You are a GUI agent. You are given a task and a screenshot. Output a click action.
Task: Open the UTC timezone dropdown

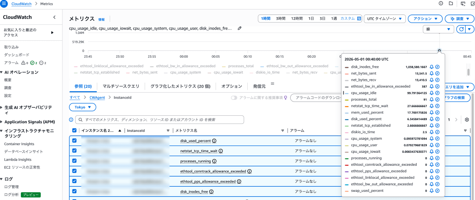(x=385, y=19)
